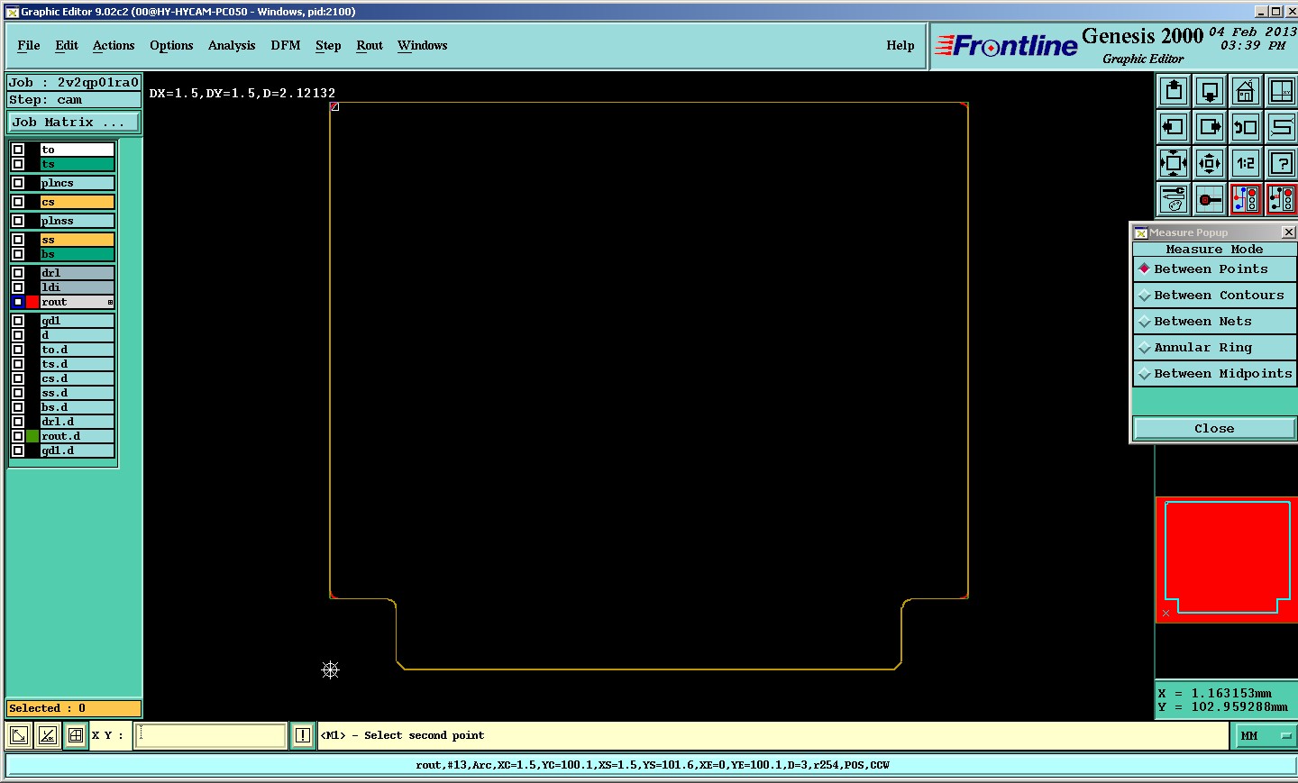This screenshot has height=783, width=1298.
Task: Select the 'drl.d' layer row
Action: pyautogui.click(x=78, y=422)
